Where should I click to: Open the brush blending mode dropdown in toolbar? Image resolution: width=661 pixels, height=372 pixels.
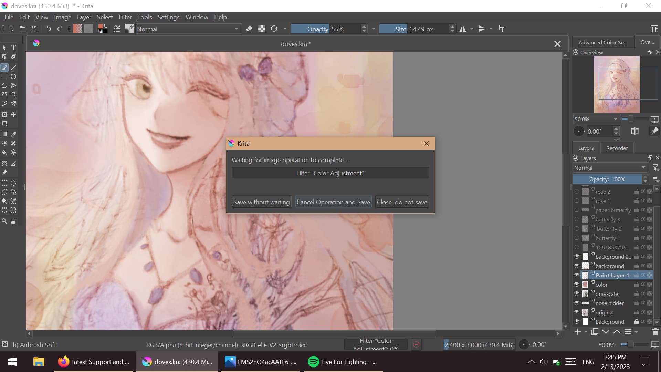pyautogui.click(x=188, y=29)
